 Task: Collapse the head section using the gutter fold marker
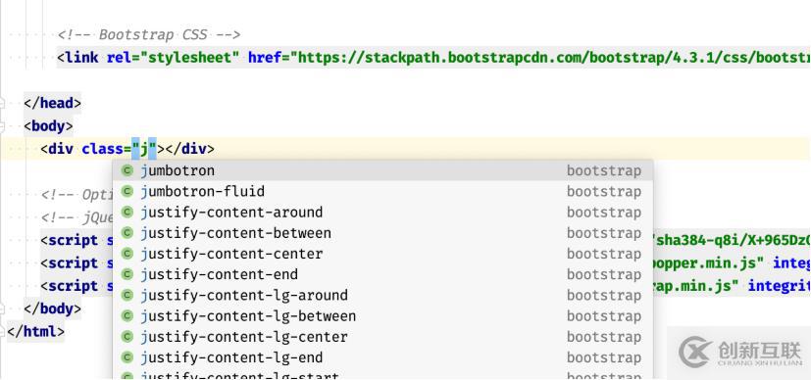pos(2,103)
